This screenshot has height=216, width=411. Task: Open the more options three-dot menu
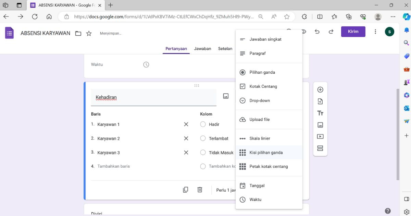coord(375,32)
